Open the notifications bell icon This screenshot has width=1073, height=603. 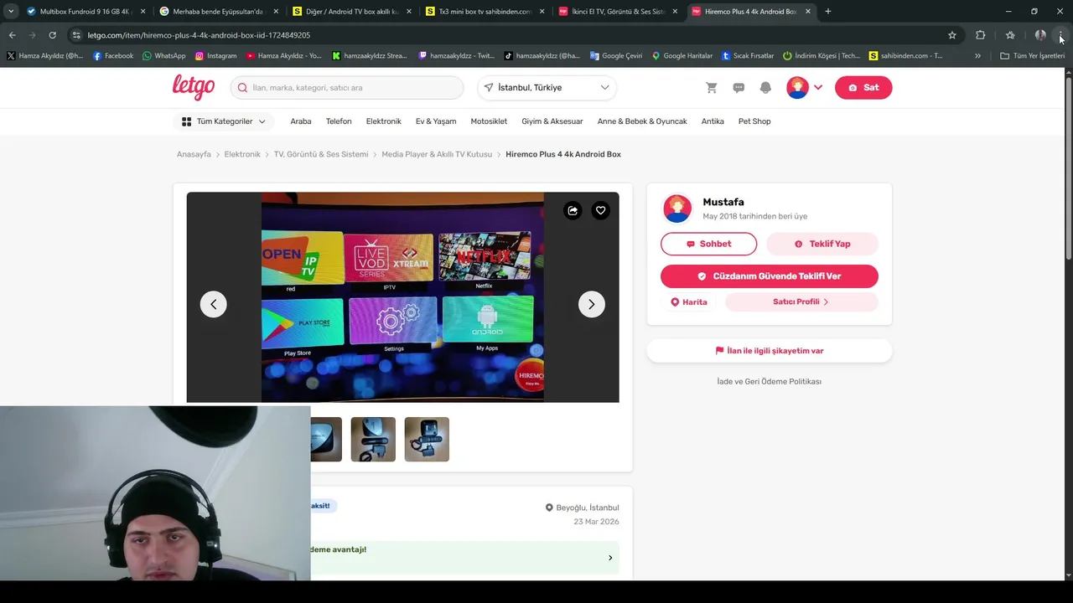765,88
